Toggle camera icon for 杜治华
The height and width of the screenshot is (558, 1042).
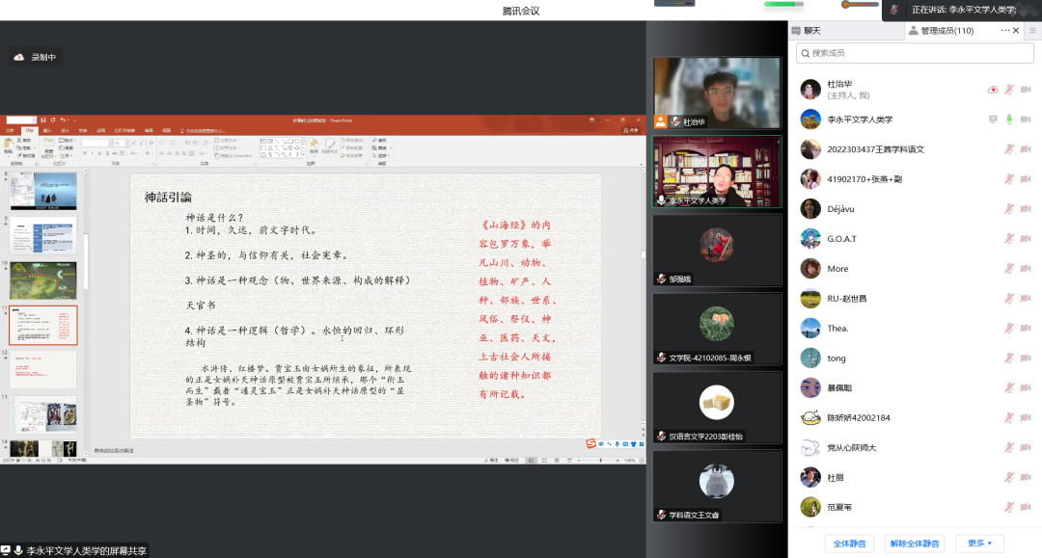point(1026,90)
